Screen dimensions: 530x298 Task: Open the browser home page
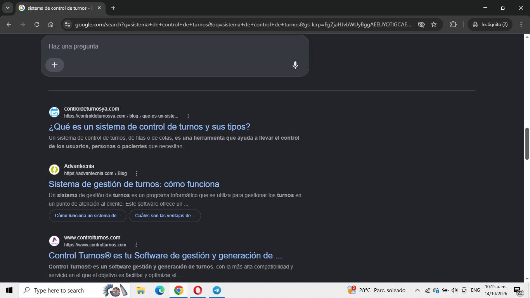(51, 24)
